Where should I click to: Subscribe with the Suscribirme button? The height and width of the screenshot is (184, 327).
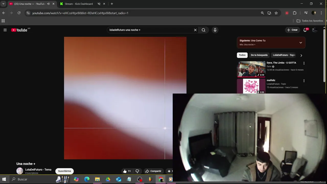point(65,171)
